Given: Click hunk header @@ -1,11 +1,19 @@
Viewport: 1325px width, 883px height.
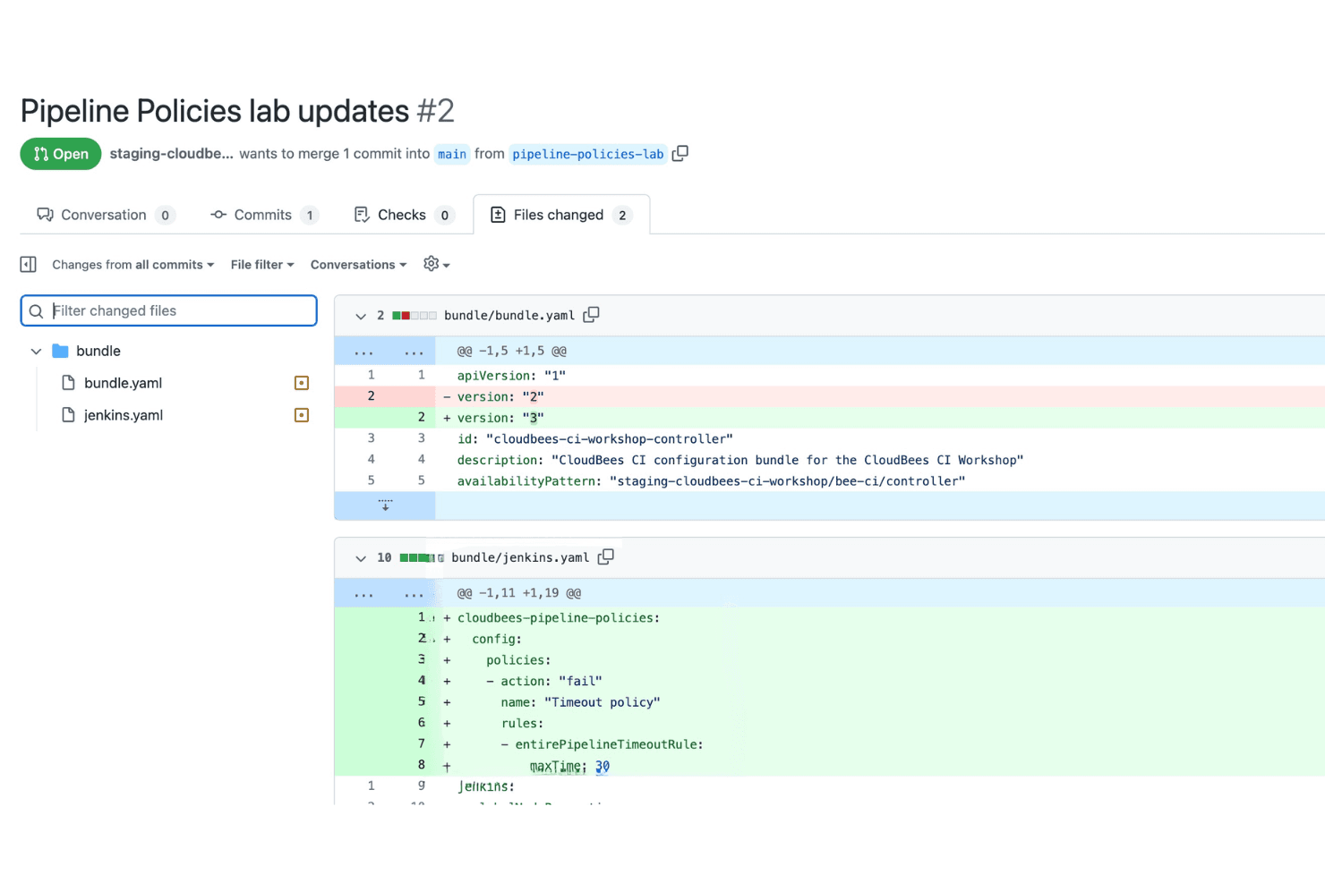Looking at the screenshot, I should click(x=519, y=593).
